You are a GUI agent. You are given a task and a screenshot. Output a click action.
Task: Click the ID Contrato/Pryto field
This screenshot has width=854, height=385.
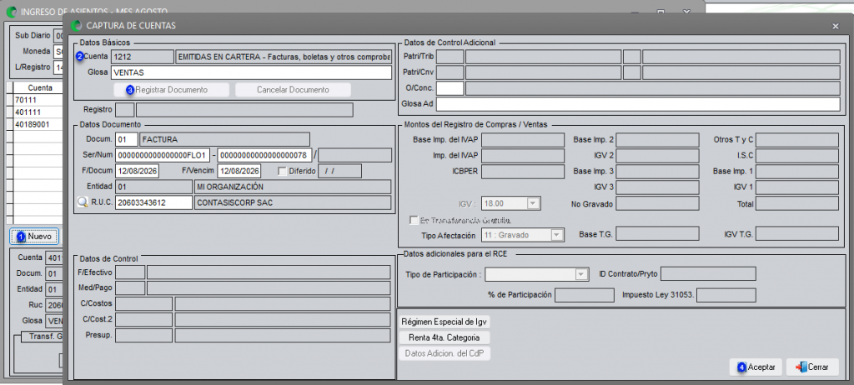point(708,274)
